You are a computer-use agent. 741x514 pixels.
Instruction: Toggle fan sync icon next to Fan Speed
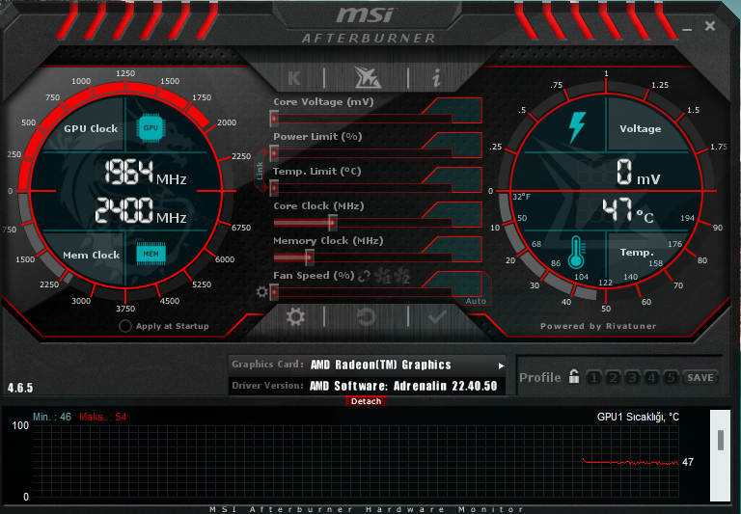pyautogui.click(x=364, y=276)
